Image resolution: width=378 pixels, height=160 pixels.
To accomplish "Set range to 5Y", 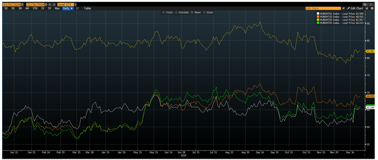I will 49,8.
